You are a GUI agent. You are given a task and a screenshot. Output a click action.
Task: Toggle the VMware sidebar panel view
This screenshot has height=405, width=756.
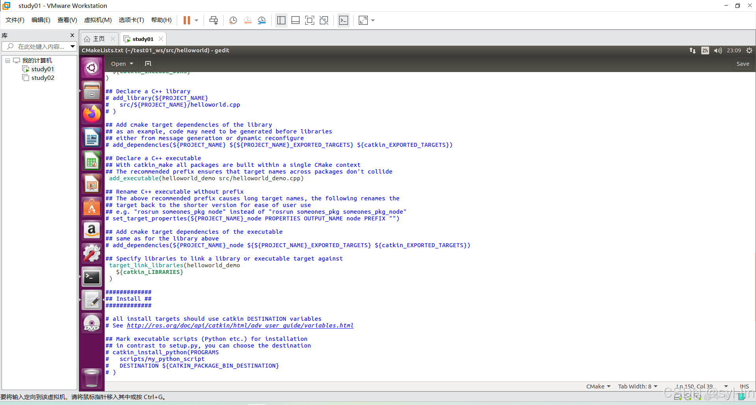(281, 20)
